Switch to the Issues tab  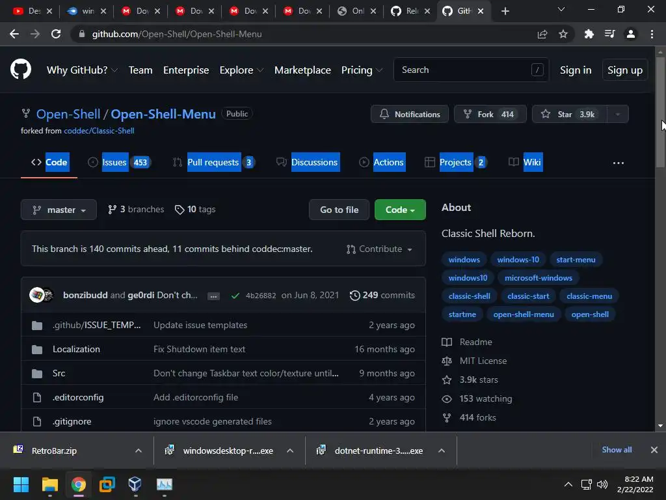pos(120,162)
